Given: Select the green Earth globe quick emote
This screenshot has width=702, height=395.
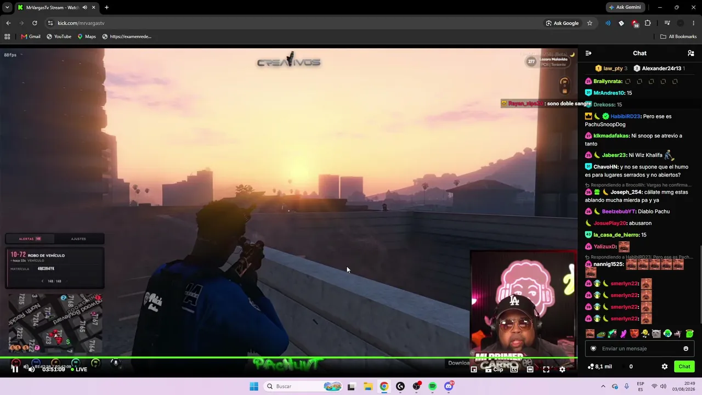Looking at the screenshot, I should [x=667, y=334].
